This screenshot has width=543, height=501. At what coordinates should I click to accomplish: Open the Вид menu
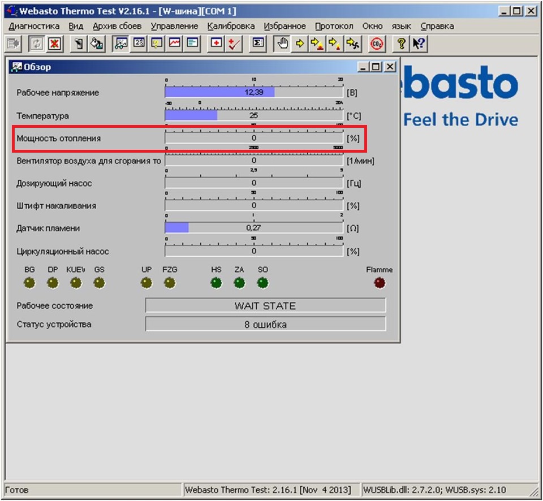coord(76,27)
